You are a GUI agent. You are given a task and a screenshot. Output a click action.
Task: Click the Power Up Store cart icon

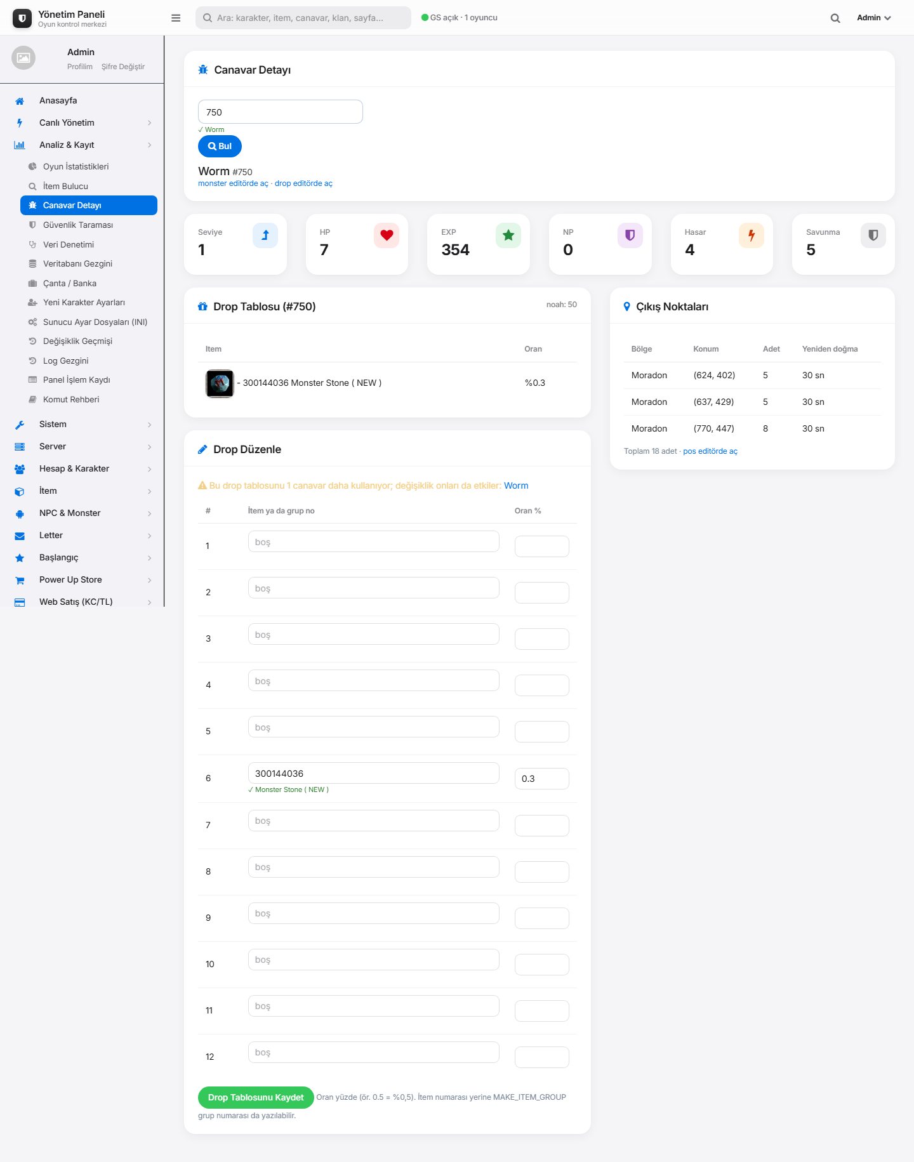click(20, 580)
